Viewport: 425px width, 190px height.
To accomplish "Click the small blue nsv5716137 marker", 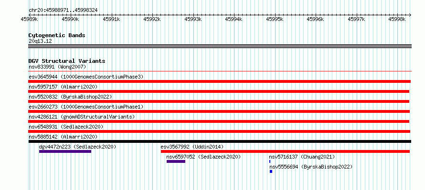I will click(x=270, y=161).
